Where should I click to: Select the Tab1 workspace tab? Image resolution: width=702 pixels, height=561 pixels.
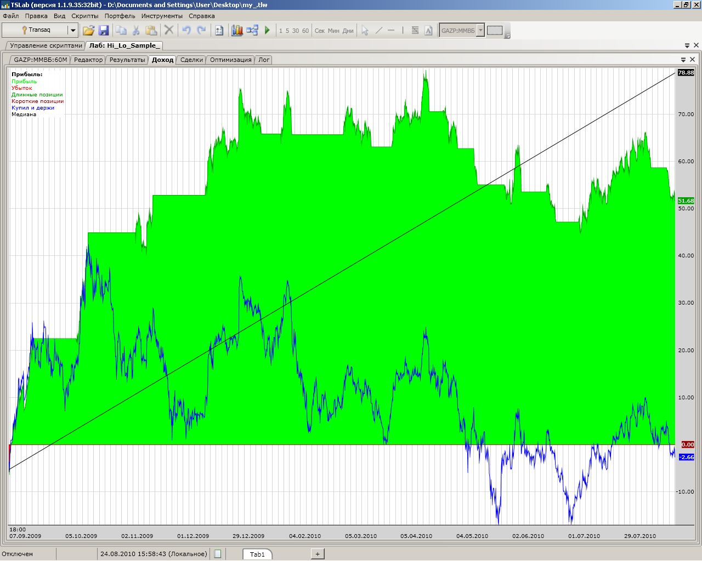coord(257,554)
